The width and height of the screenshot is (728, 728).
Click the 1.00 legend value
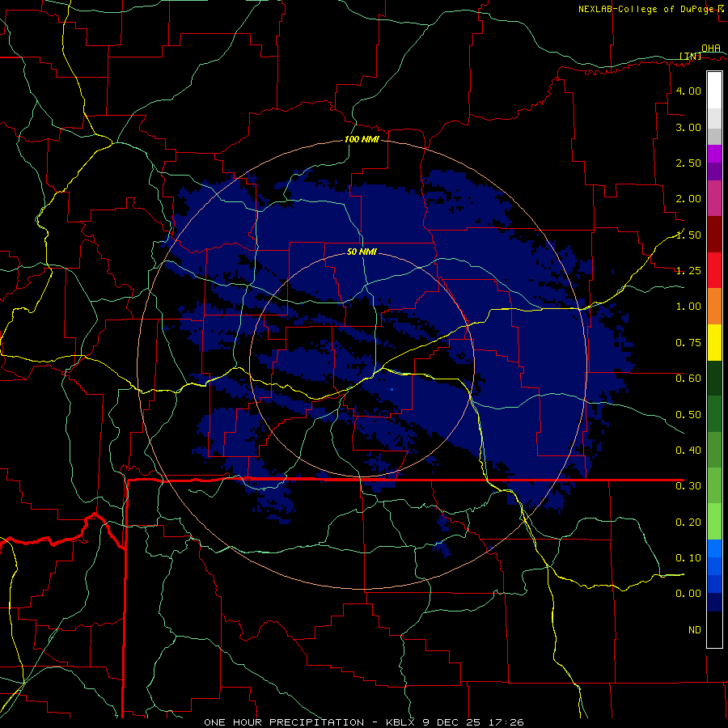pyautogui.click(x=688, y=307)
